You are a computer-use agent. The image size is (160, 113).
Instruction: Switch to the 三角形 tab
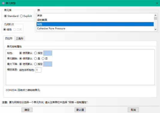(x=20, y=39)
